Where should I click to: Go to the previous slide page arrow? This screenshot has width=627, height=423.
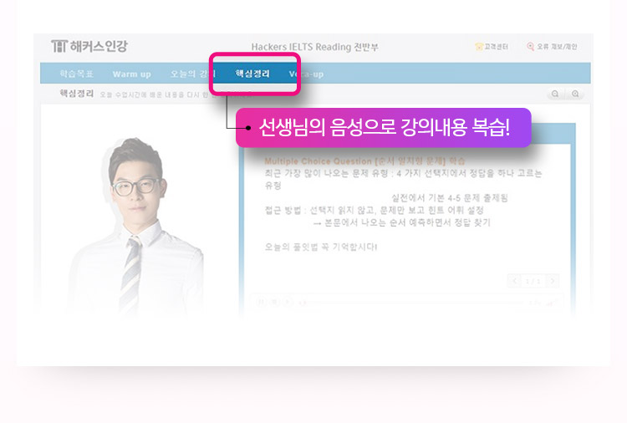tap(514, 281)
